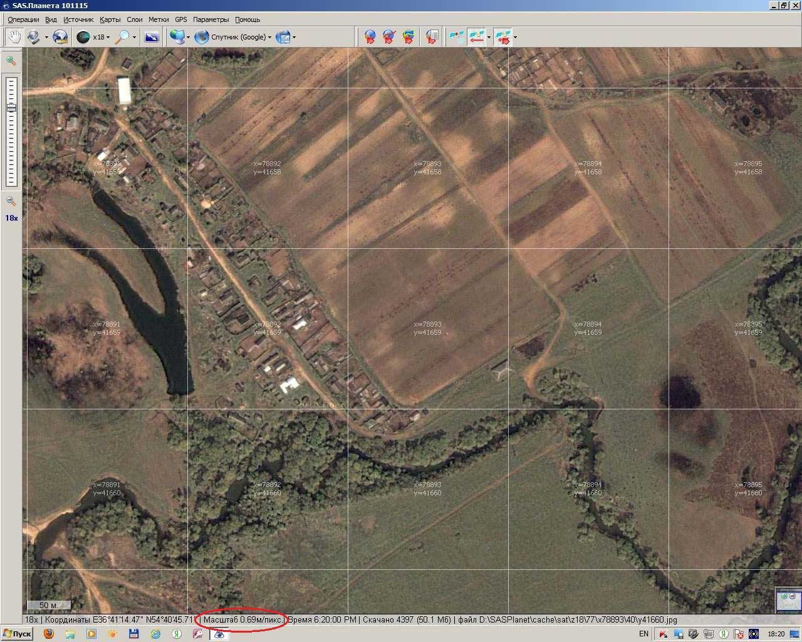Expand the x18 zoom level dropdown
The width and height of the screenshot is (802, 642).
[108, 38]
